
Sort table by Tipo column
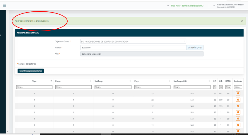tap(51, 81)
